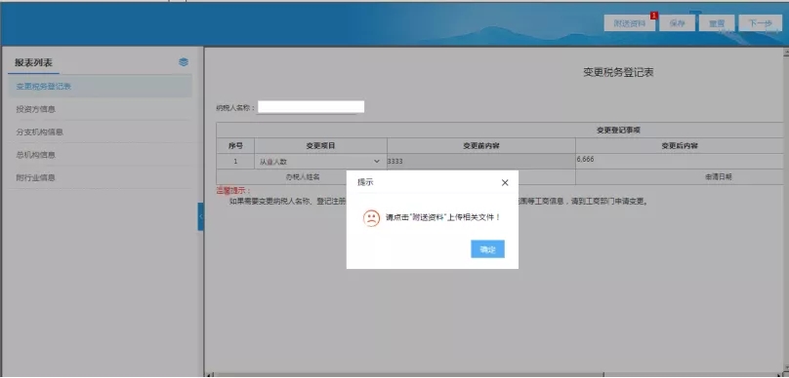Image resolution: width=789 pixels, height=378 pixels.
Task: Click the 纳税人名称 input field
Action: click(311, 107)
